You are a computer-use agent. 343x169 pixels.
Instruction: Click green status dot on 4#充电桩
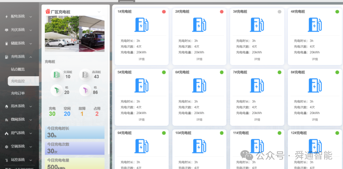point(337,12)
